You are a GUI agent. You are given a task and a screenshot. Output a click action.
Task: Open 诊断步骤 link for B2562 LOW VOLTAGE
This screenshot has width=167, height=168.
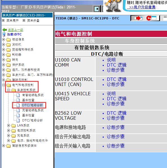tap(116, 118)
